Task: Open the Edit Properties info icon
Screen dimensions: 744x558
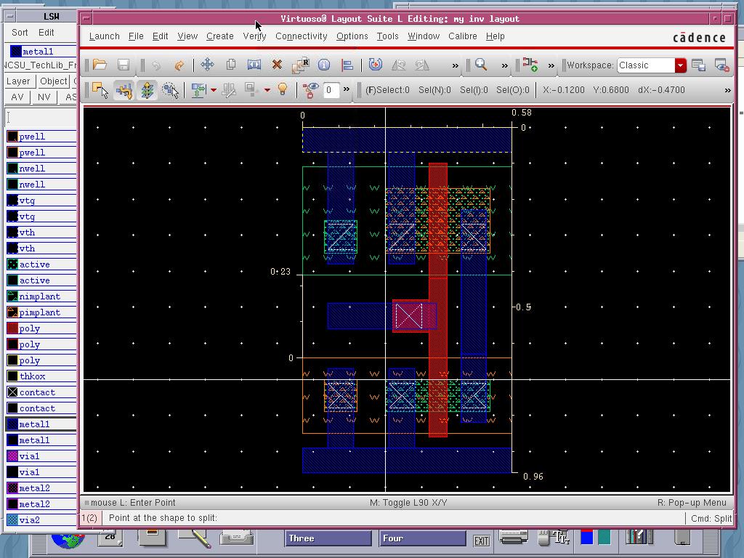Action: pos(323,65)
